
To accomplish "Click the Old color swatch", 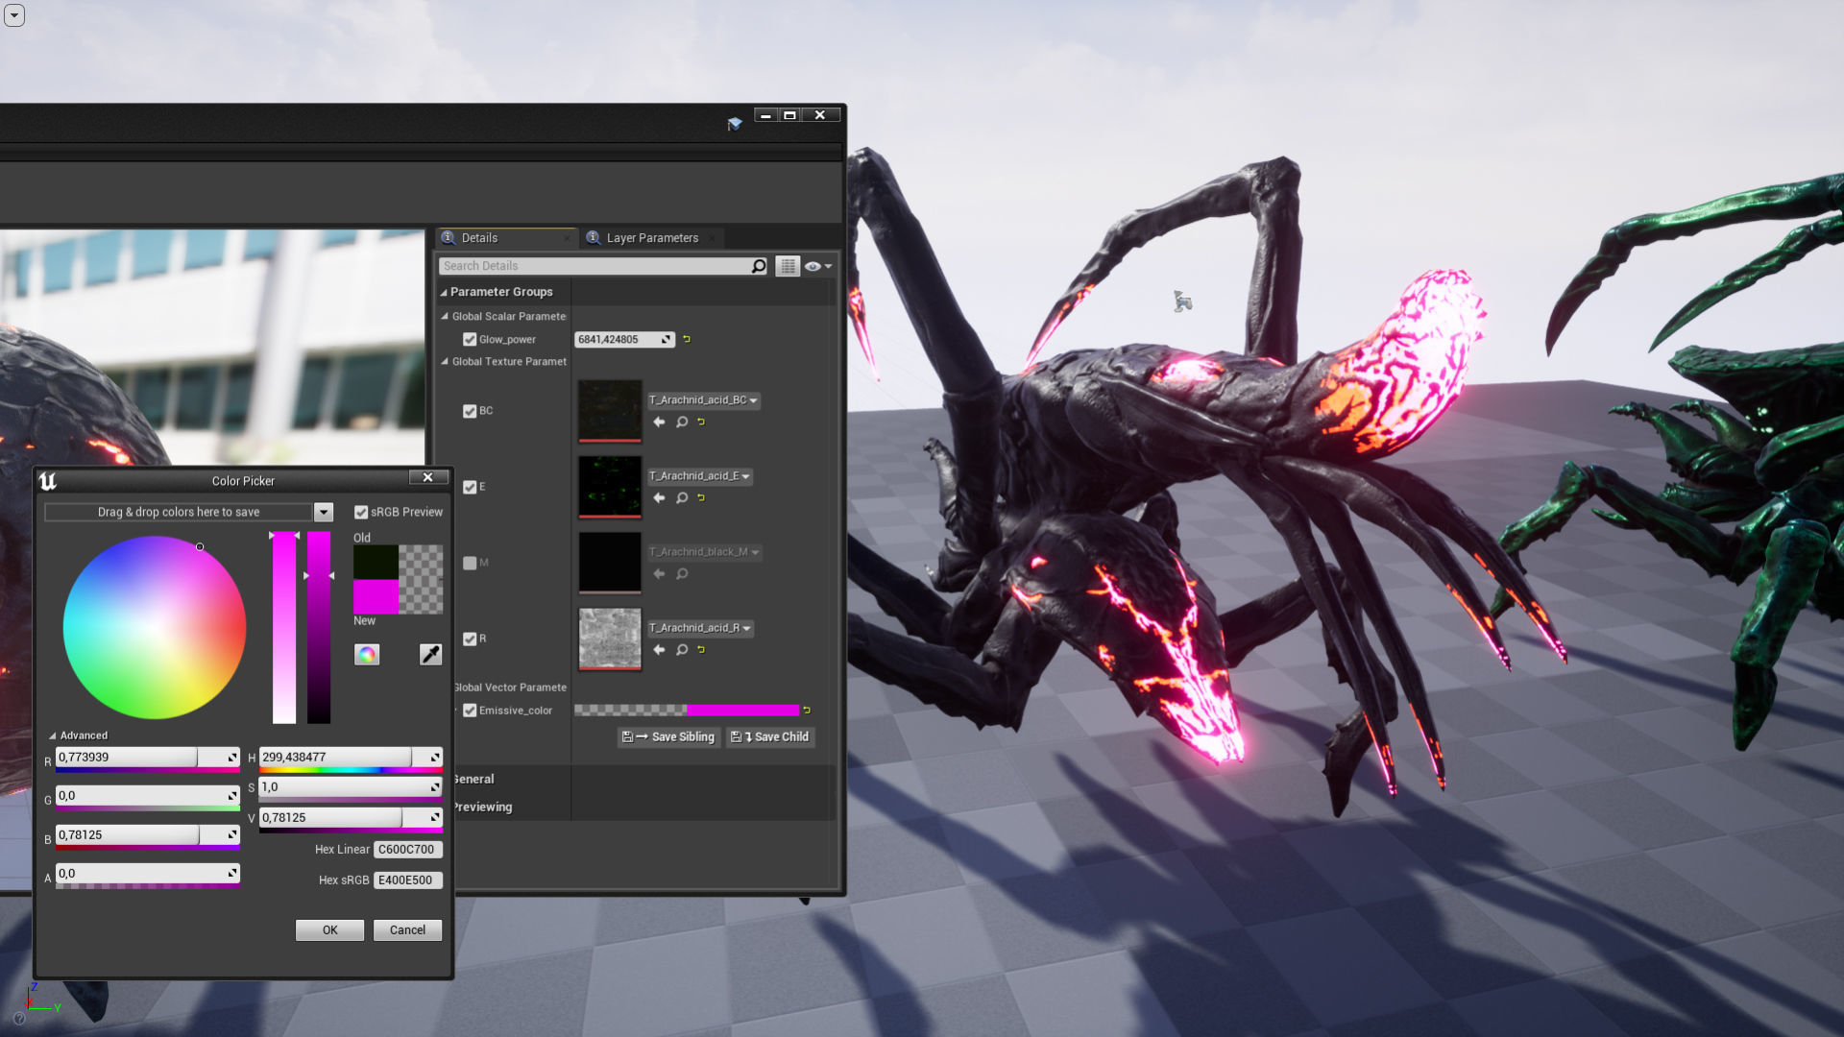I will (376, 563).
